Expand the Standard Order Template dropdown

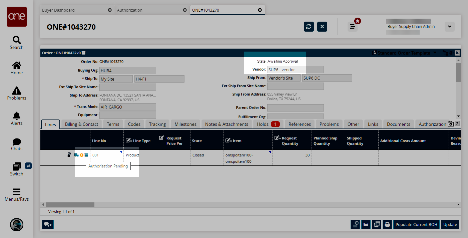coord(434,53)
